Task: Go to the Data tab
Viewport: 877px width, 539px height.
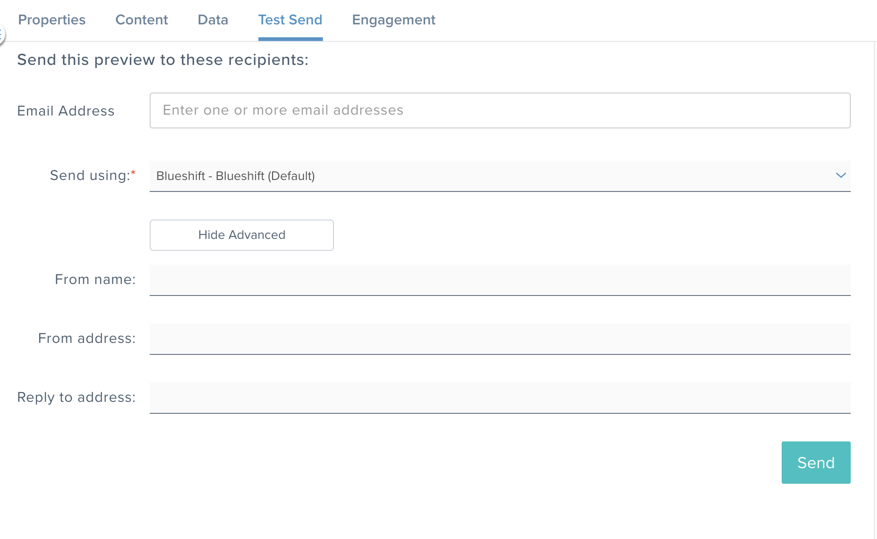Action: (213, 20)
